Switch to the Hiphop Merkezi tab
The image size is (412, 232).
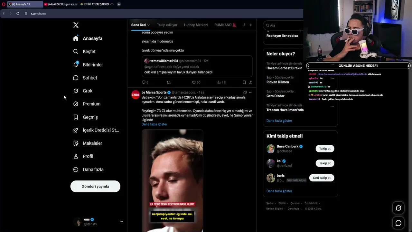[196, 25]
